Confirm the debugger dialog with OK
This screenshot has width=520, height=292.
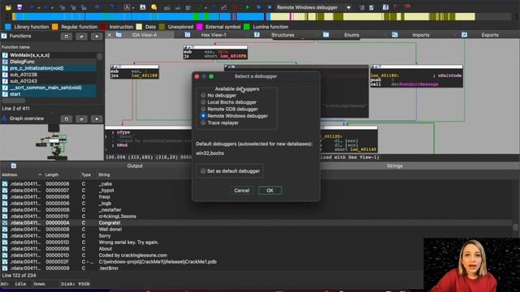tap(270, 191)
